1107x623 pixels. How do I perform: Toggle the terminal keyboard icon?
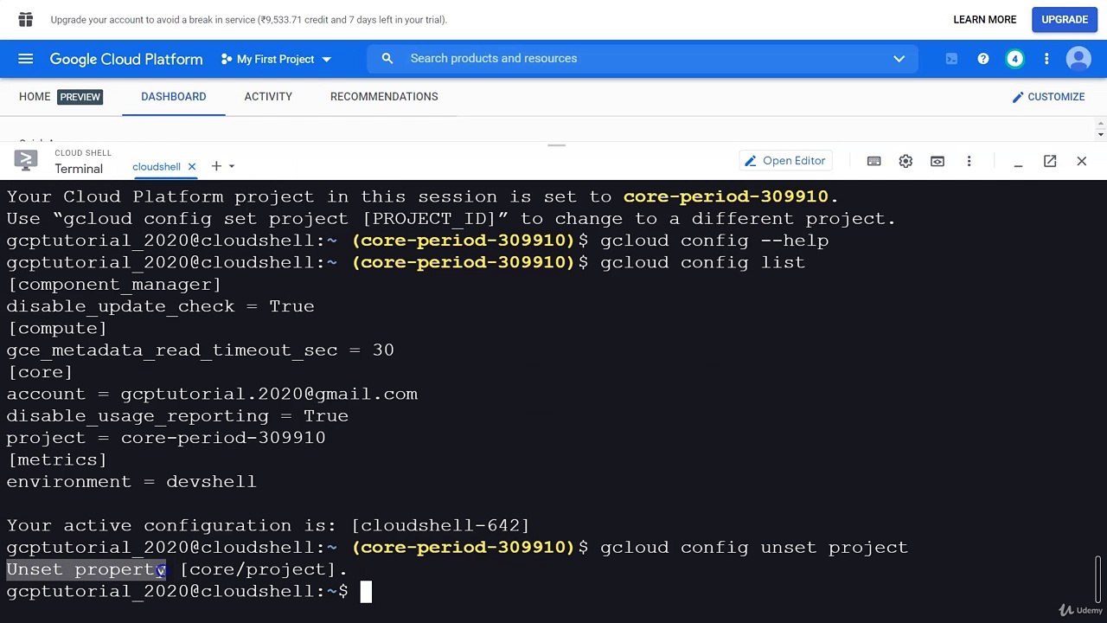click(x=873, y=161)
